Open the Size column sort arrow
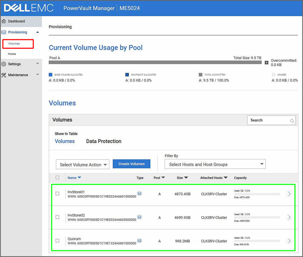This screenshot has width=303, height=257. click(186, 178)
